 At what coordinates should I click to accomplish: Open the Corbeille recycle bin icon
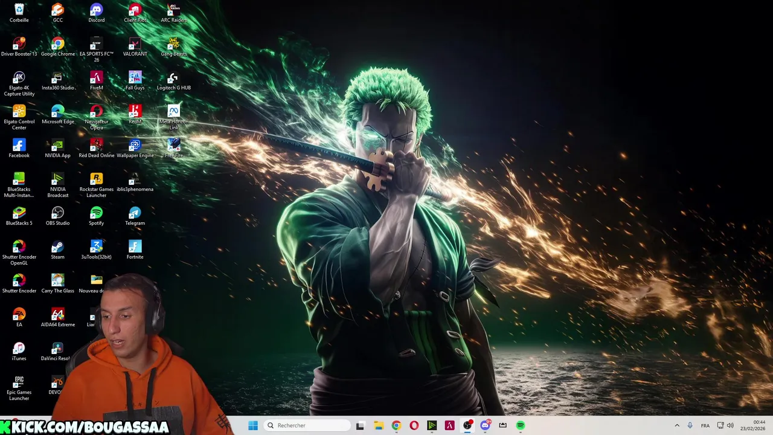pyautogui.click(x=19, y=13)
